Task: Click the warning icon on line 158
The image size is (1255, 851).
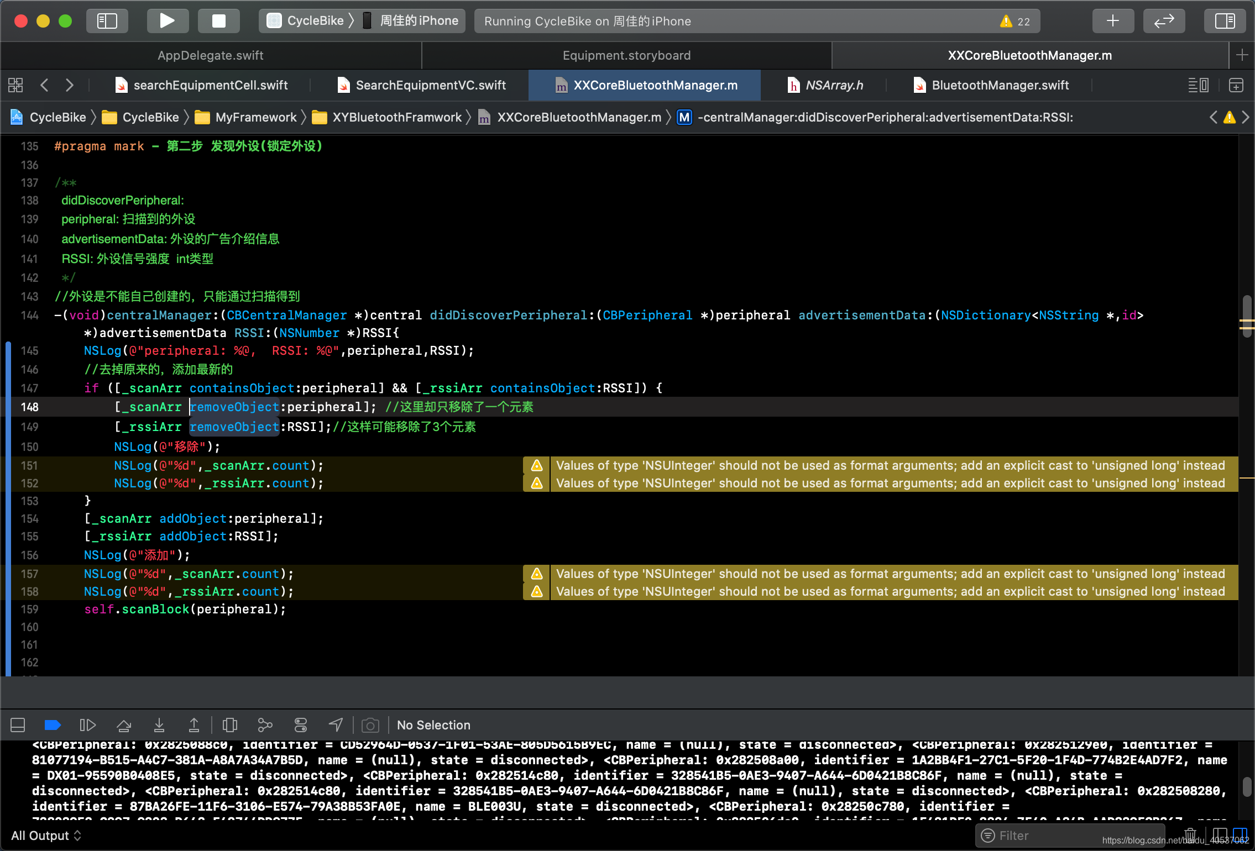Action: (x=536, y=591)
